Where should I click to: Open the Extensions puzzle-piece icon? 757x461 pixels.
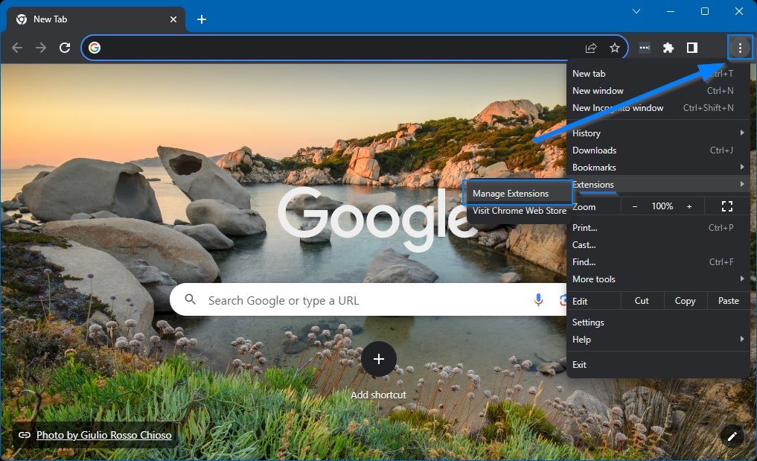(x=668, y=47)
